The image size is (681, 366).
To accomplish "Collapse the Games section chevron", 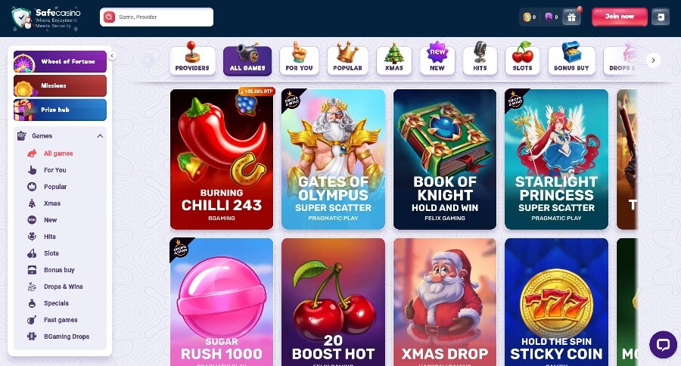I will click(x=100, y=136).
